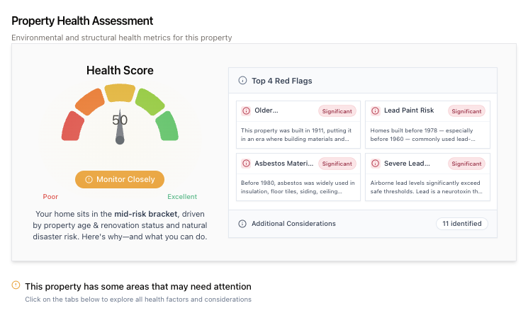This screenshot has width=528, height=313.
Task: Click the info icon beside Additional Considerations
Action: click(242, 224)
